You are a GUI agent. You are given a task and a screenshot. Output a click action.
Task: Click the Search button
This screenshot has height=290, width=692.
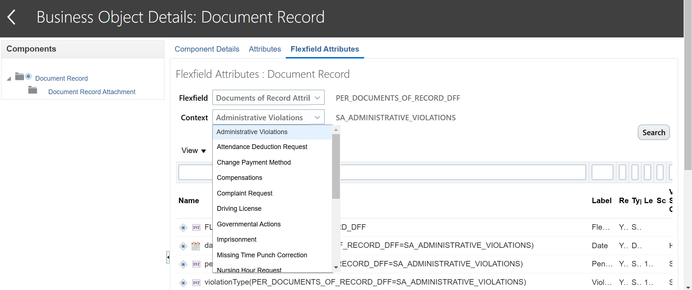(654, 132)
